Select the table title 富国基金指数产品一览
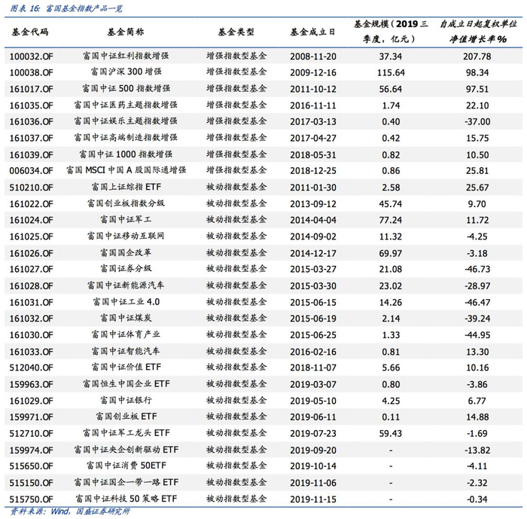Screen dimensions: 527x519 coord(84,8)
